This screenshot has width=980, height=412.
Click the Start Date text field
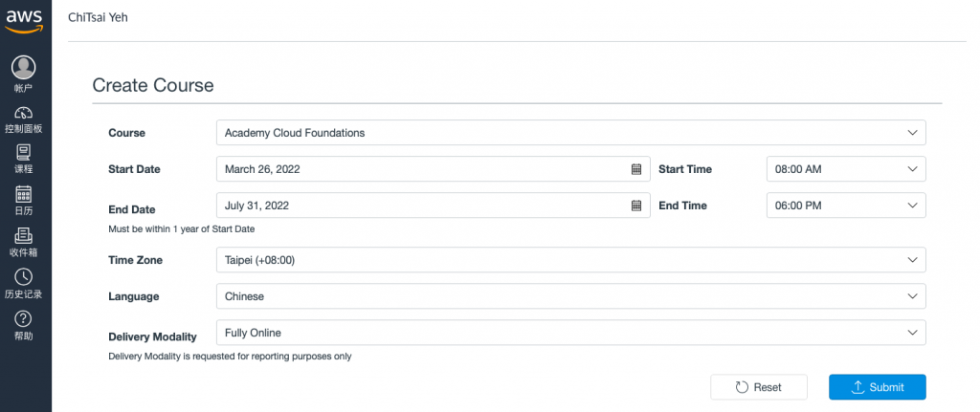[421, 169]
